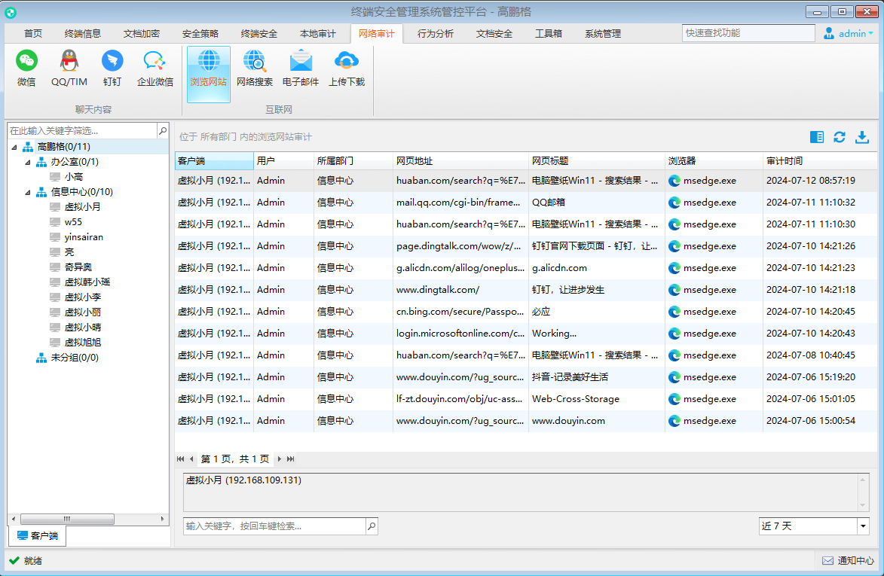Sort by the 客户端 column header
The width and height of the screenshot is (884, 576).
[214, 161]
